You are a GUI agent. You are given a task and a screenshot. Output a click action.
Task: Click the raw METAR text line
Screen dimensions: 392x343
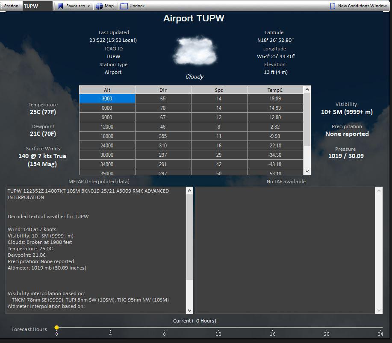pos(88,194)
